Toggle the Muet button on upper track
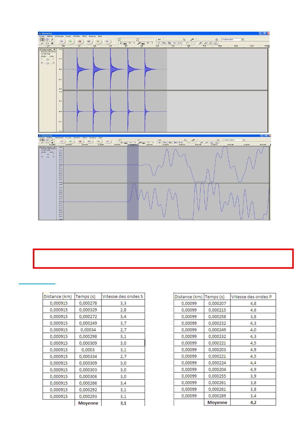 click(x=43, y=56)
